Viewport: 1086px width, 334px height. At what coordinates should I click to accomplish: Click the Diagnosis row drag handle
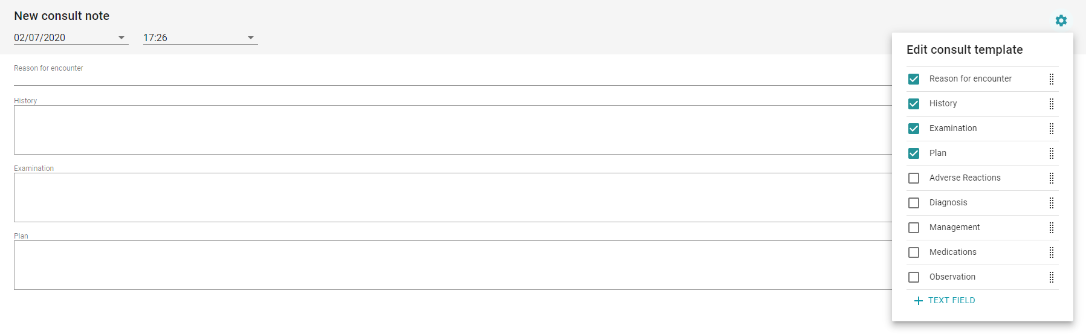[1052, 203]
